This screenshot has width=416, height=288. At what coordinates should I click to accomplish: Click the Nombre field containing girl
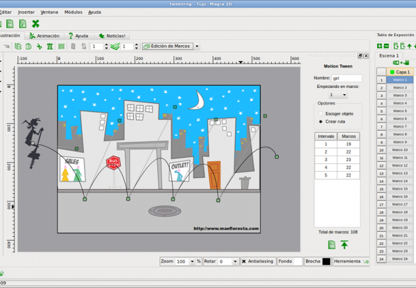coord(347,78)
